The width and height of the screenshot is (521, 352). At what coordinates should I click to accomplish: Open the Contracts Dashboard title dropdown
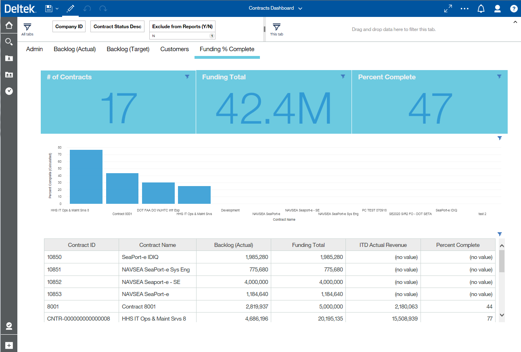(x=300, y=8)
